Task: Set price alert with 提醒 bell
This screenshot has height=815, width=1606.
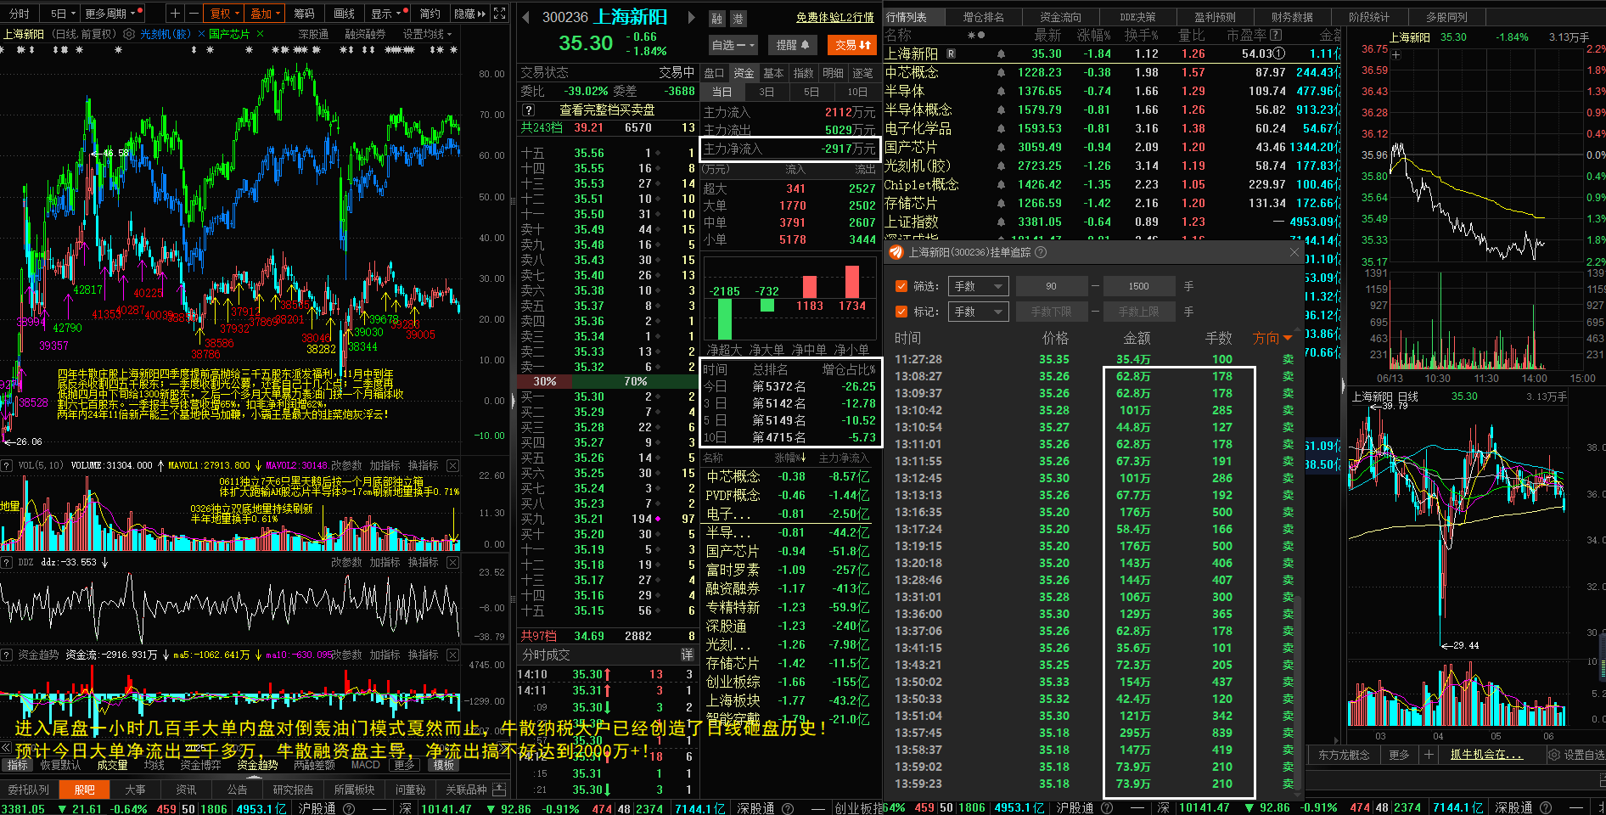Action: 793,45
